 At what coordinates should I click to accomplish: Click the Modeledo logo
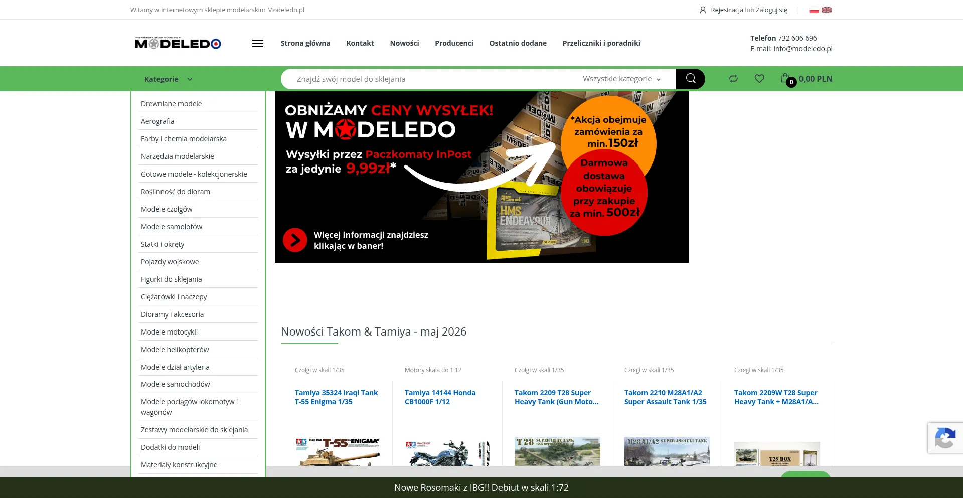(x=178, y=43)
